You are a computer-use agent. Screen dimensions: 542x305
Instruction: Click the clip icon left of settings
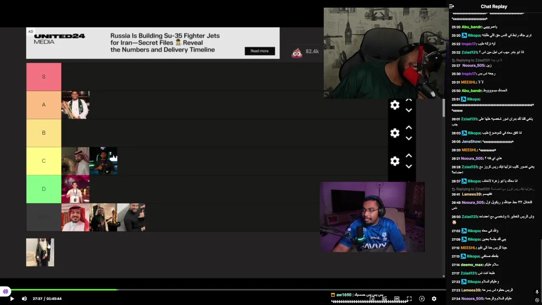tap(422, 299)
